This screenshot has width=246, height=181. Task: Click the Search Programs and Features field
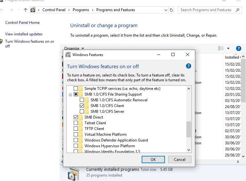[x=210, y=10]
